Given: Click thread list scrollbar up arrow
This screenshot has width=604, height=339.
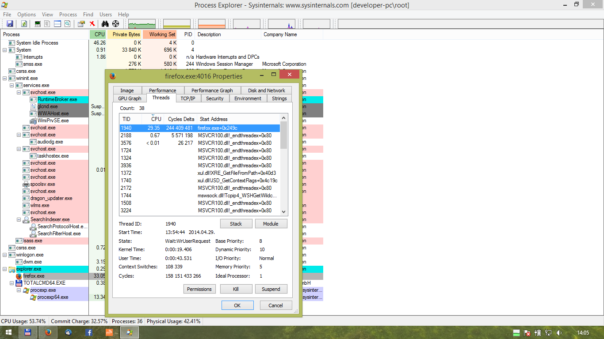Looking at the screenshot, I should pos(283,117).
